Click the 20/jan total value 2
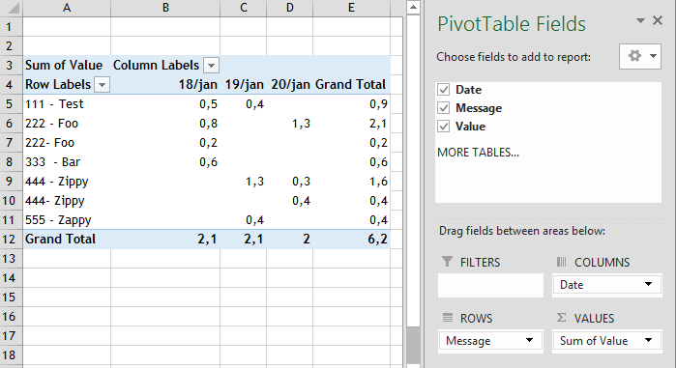Image resolution: width=676 pixels, height=368 pixels. pyautogui.click(x=290, y=239)
